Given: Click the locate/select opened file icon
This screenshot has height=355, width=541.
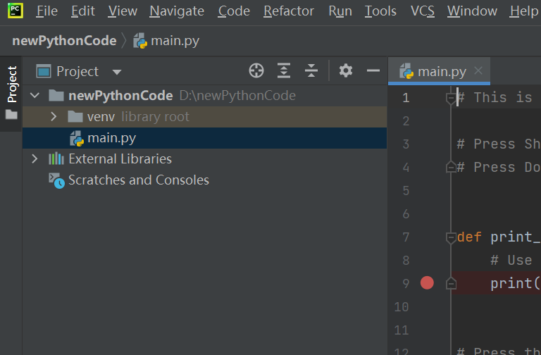Looking at the screenshot, I should click(256, 70).
